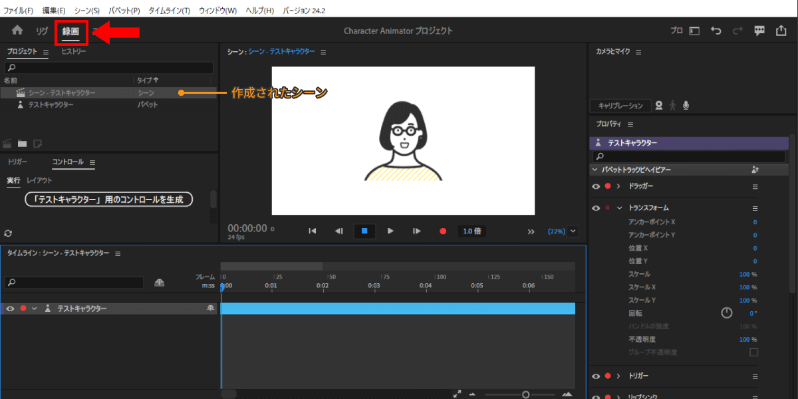Disarm the ドラッガー behavior record dot
The width and height of the screenshot is (798, 399).
(607, 187)
